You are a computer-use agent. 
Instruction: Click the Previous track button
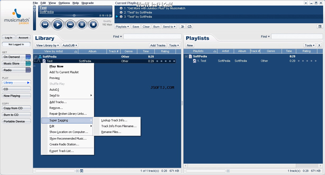pos(45,25)
